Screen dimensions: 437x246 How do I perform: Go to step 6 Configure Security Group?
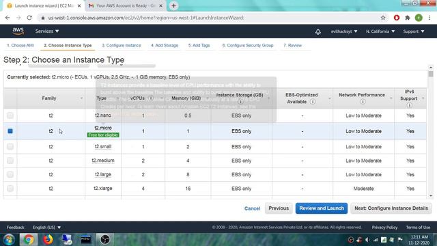pos(248,46)
